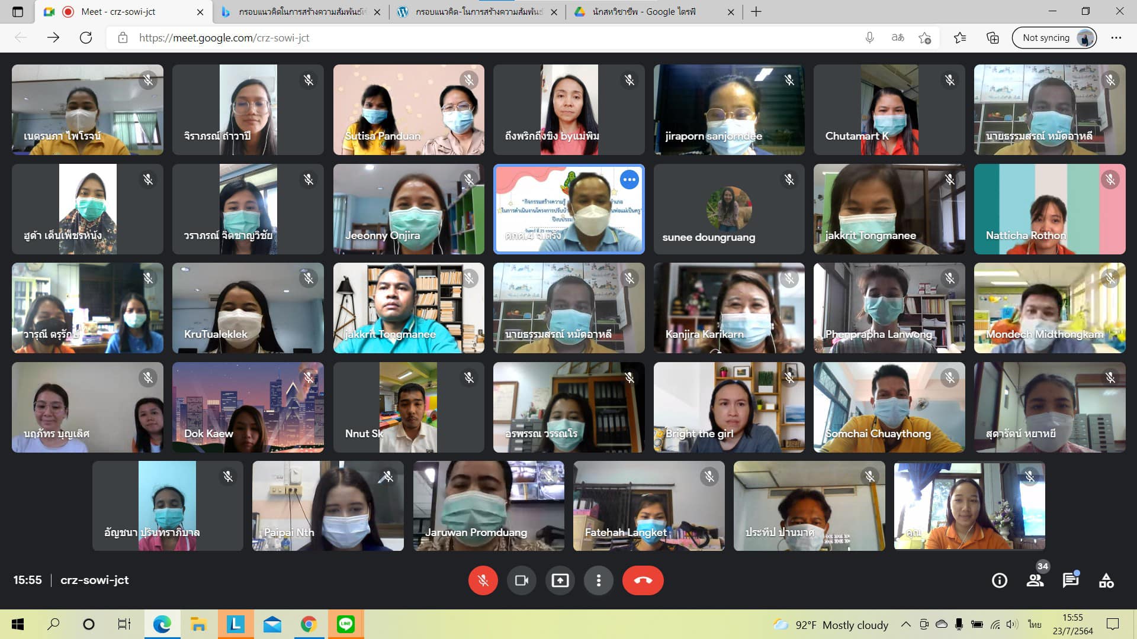
Task: Switch to the Bing search tab
Action: [x=301, y=12]
